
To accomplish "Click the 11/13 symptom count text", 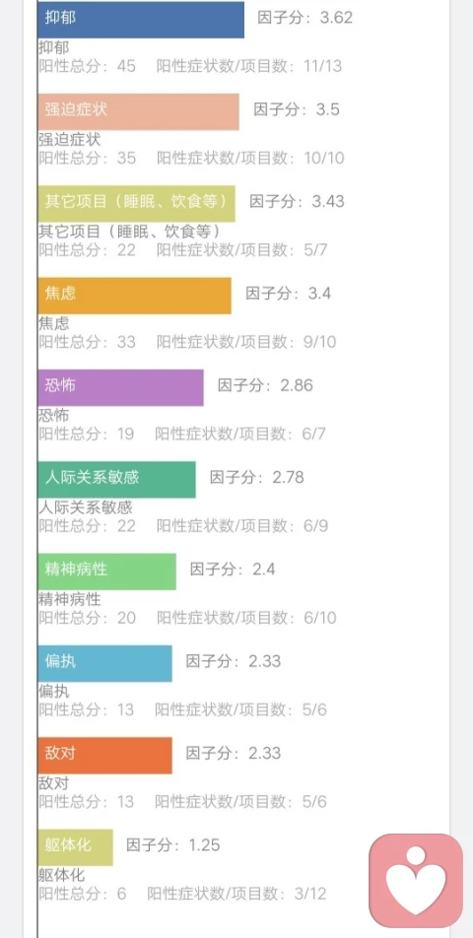I will 322,66.
